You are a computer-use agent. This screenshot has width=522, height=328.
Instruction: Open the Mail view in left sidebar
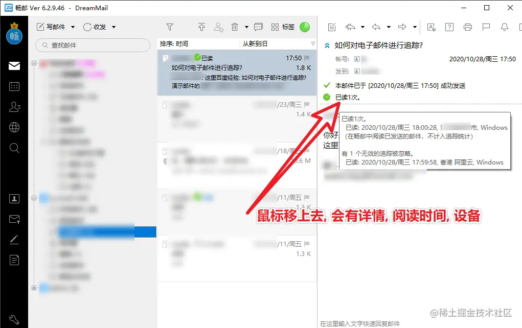pyautogui.click(x=14, y=66)
